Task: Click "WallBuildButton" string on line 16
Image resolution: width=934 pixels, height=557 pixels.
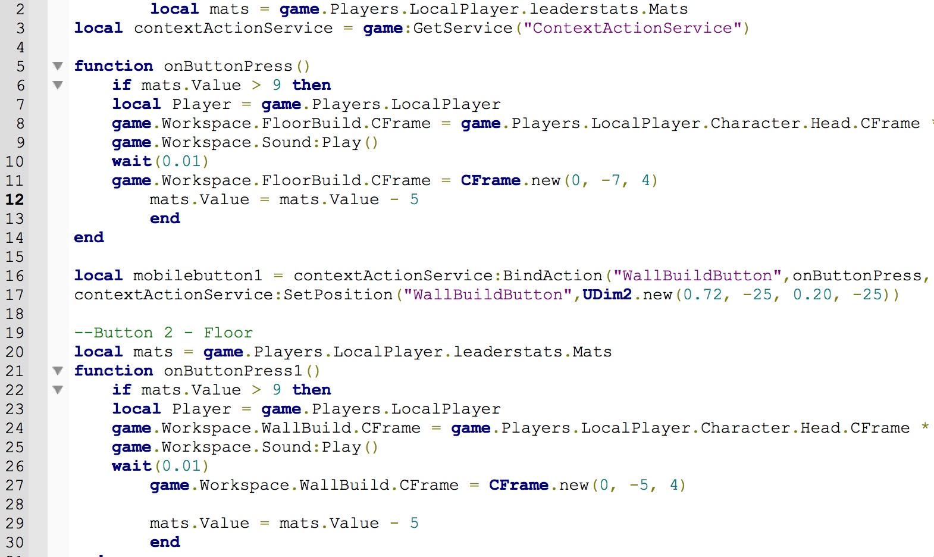Action: [x=697, y=276]
